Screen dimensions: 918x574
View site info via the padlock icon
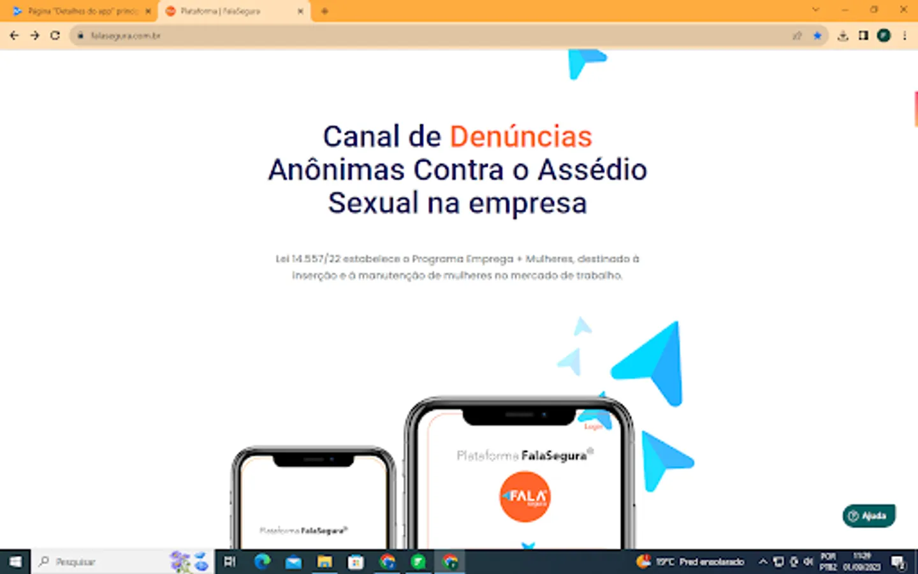[80, 36]
